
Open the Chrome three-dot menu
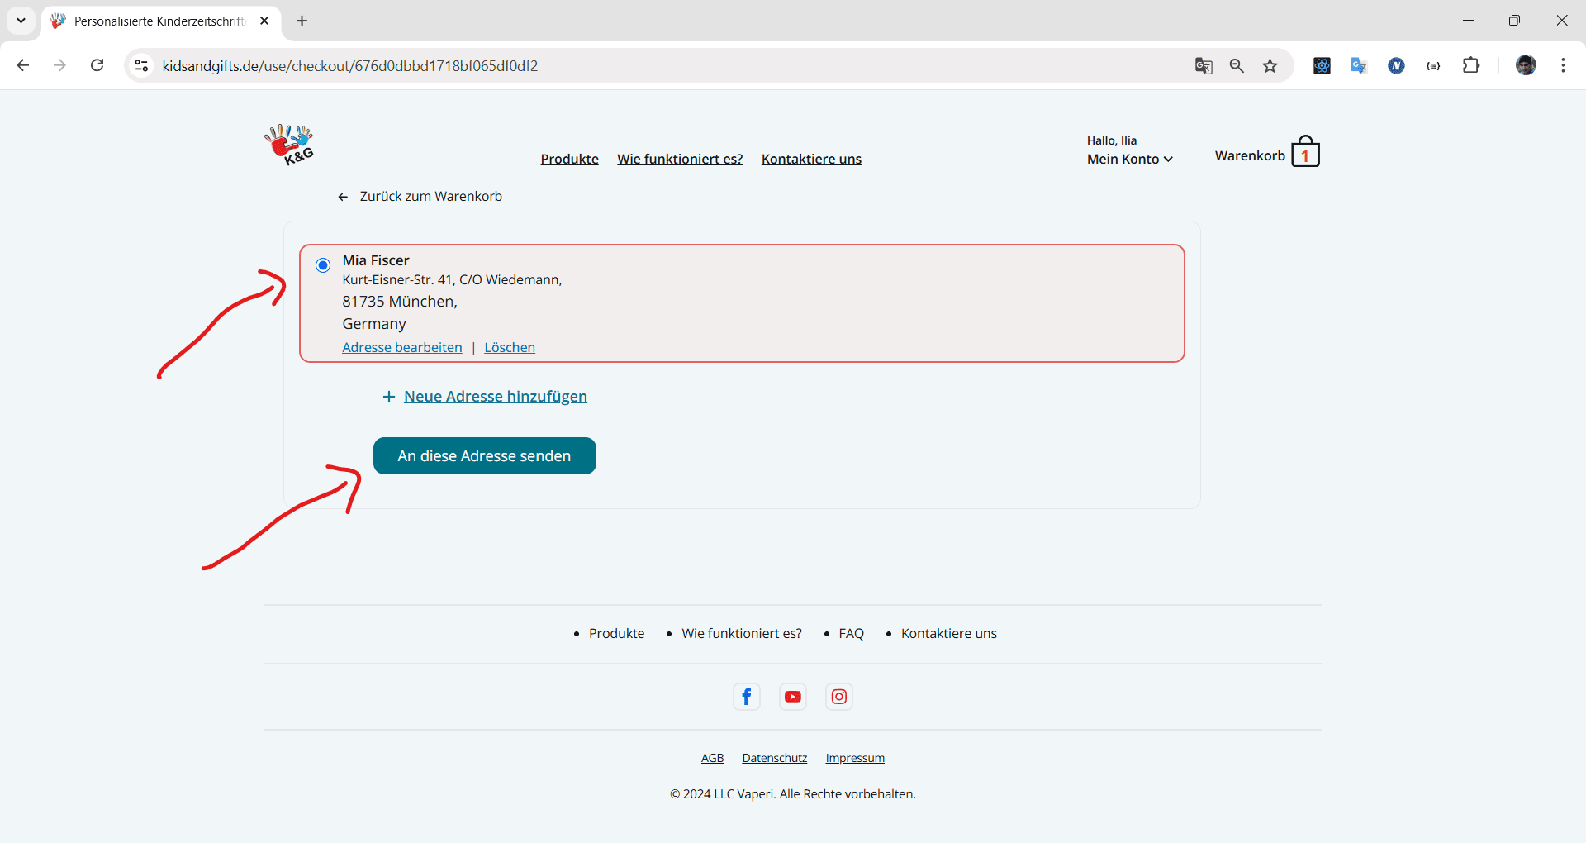pyautogui.click(x=1563, y=66)
